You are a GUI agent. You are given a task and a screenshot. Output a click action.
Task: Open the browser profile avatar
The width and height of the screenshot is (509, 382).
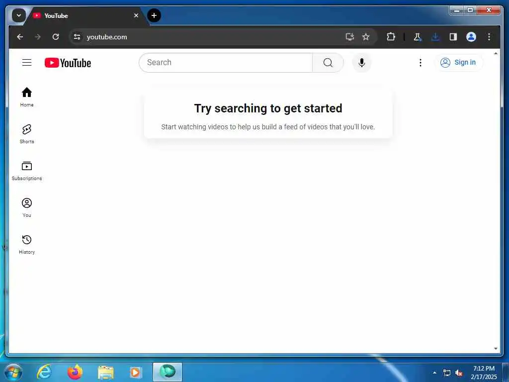pos(471,37)
